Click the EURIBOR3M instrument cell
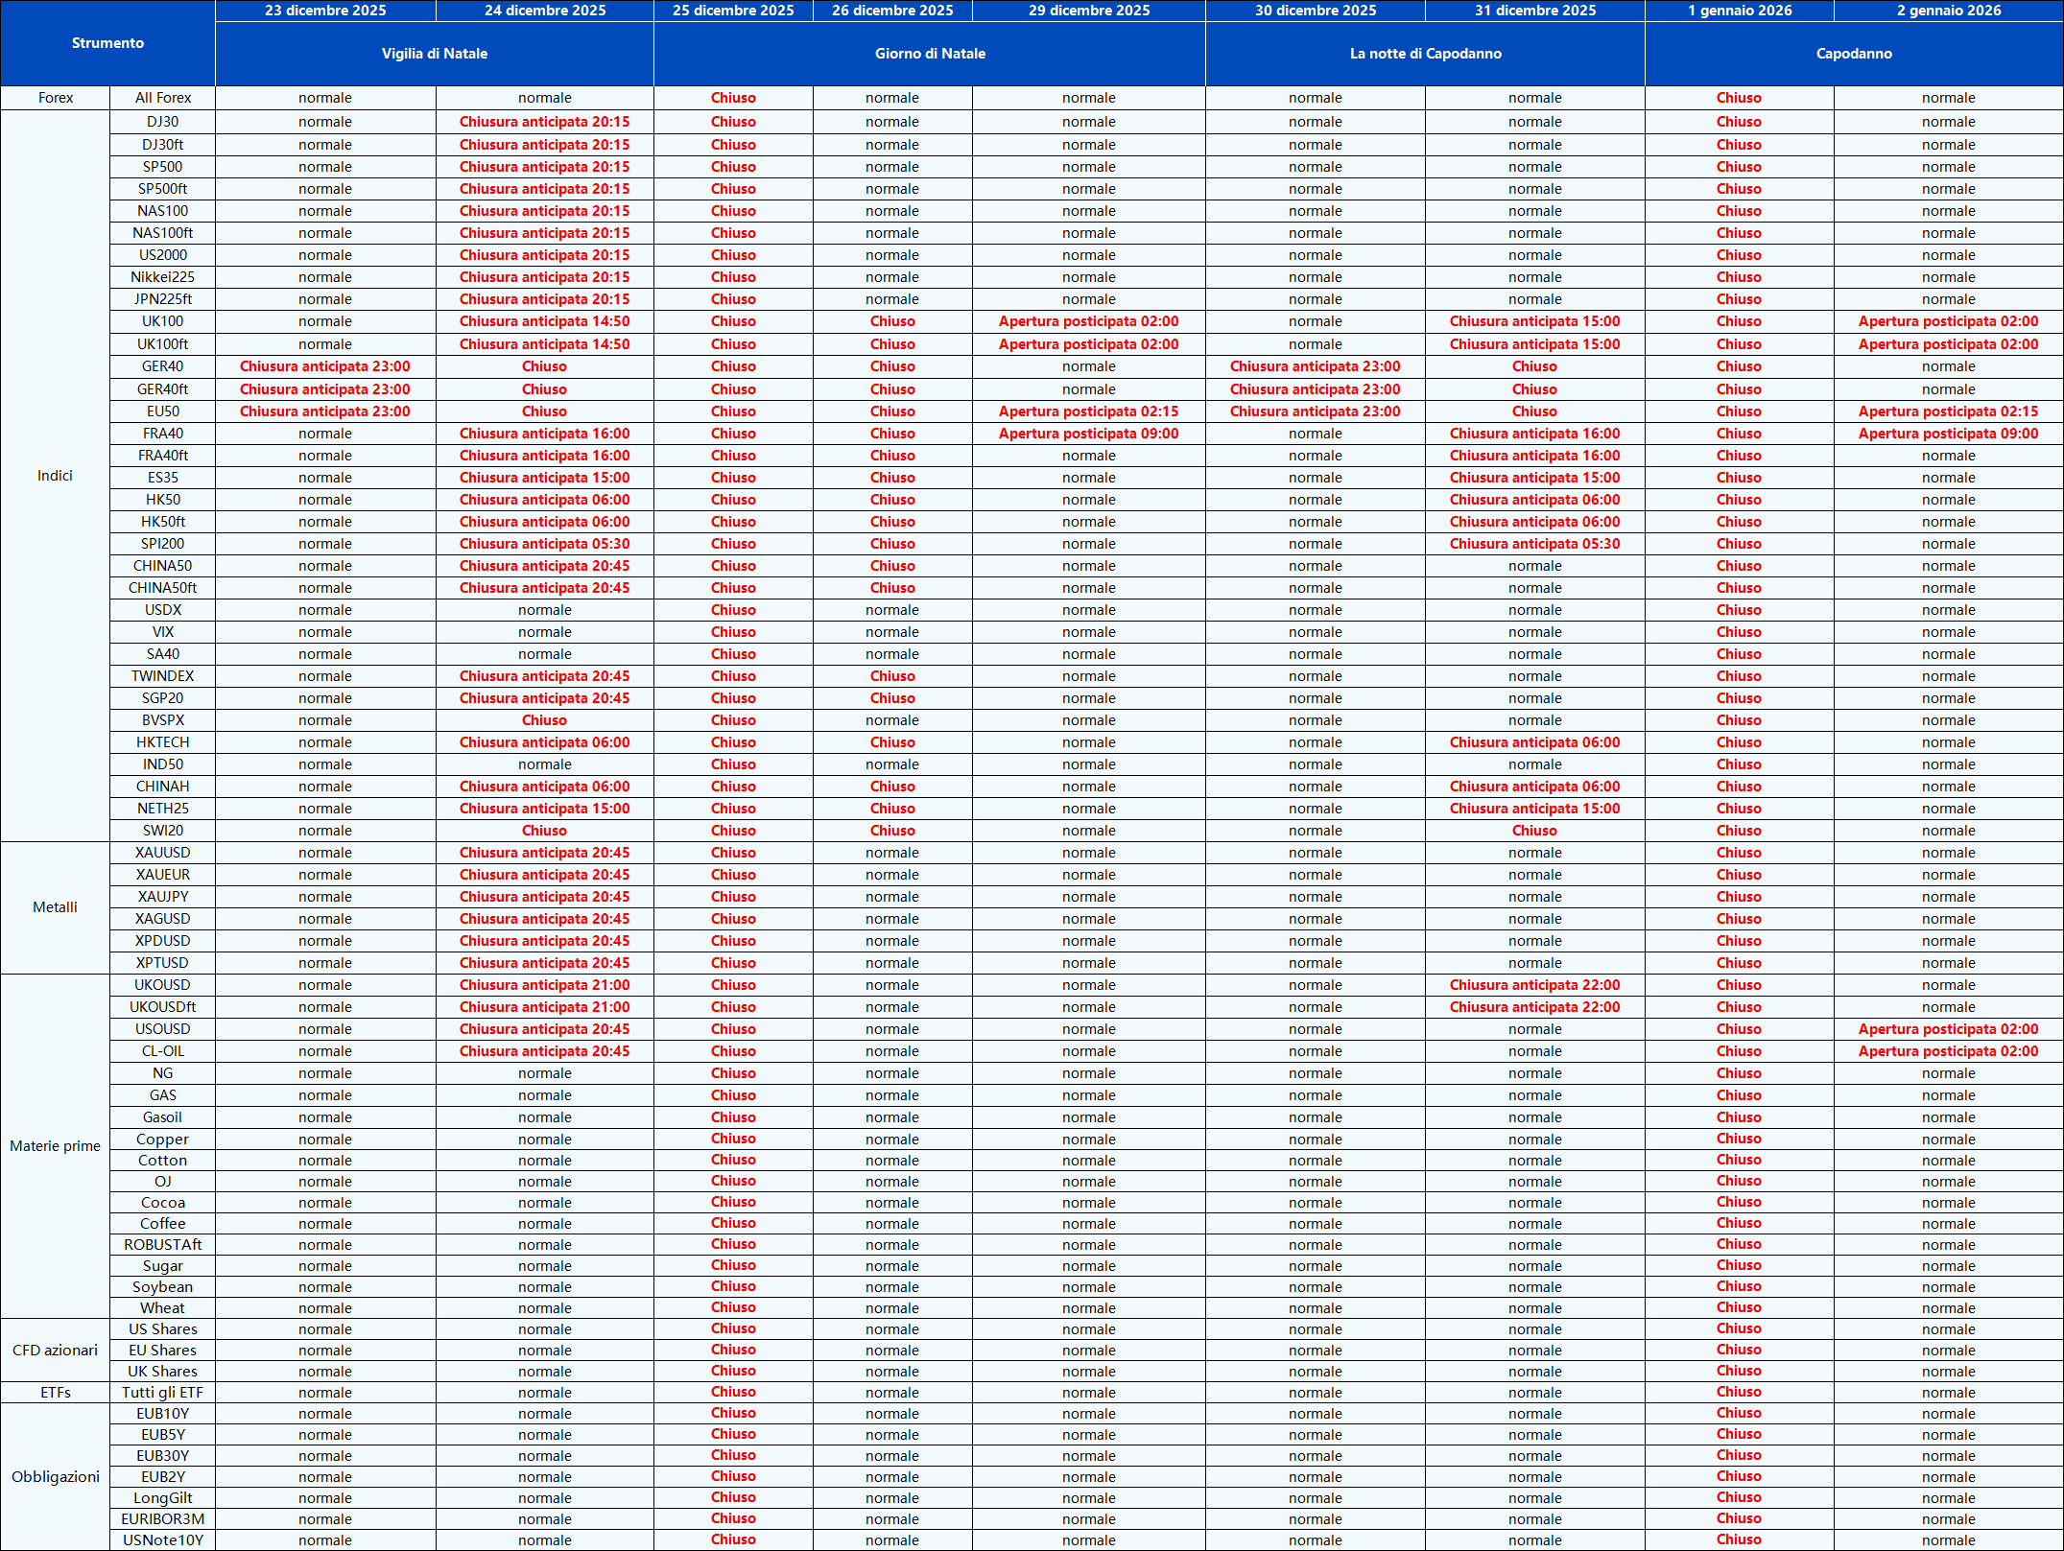2064x1551 pixels. pos(163,1519)
